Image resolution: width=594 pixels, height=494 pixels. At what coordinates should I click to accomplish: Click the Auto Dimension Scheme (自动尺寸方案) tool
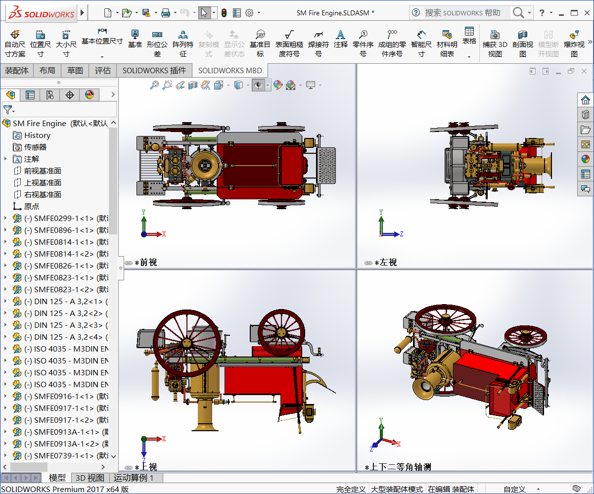pos(15,44)
